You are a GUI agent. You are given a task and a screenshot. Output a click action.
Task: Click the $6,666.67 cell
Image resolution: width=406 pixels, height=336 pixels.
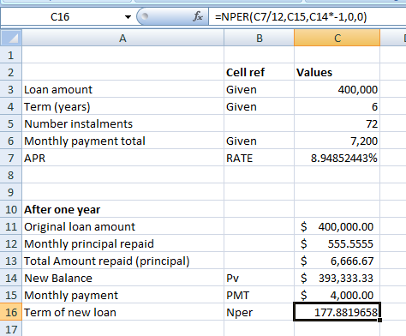(337, 261)
